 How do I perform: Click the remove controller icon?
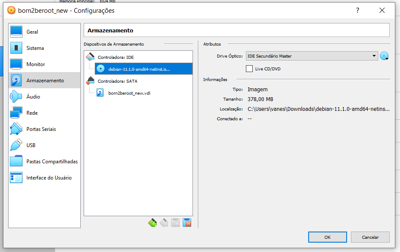[164, 223]
